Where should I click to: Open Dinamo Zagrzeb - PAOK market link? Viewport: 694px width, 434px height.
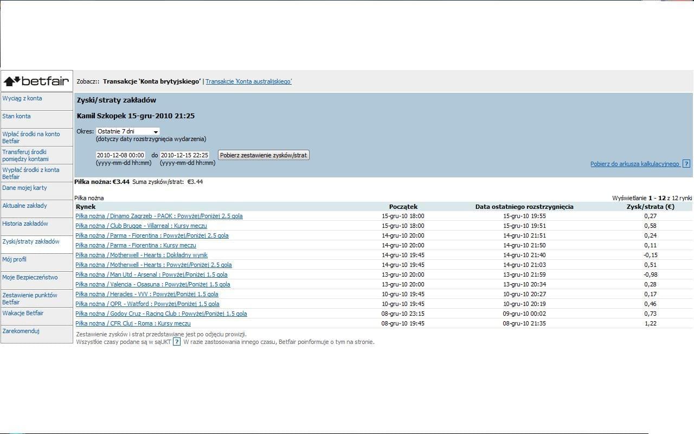click(159, 216)
